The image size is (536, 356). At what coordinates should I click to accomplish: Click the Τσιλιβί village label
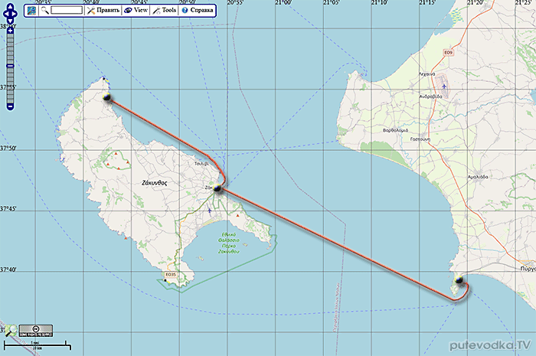click(x=201, y=164)
